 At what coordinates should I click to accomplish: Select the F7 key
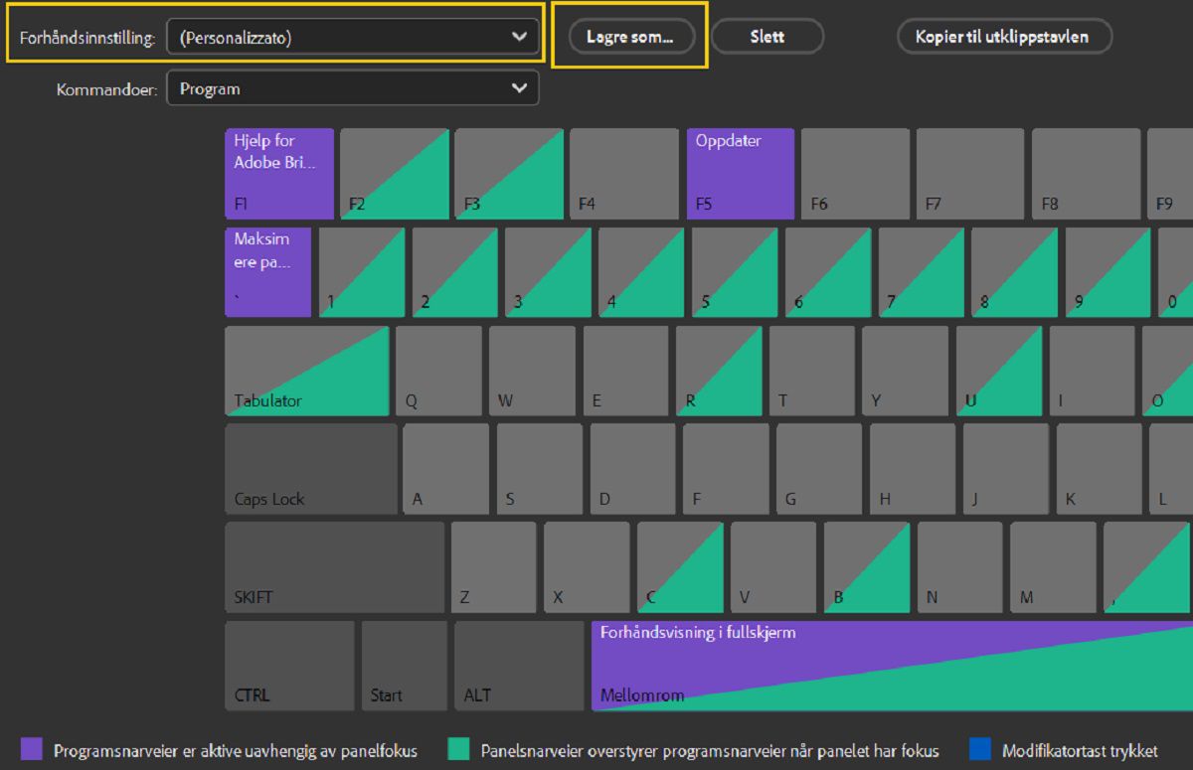(971, 173)
